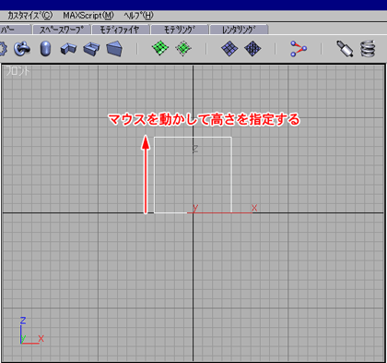Open the ヘルプ(H) menu
The image size is (387, 363).
(138, 16)
